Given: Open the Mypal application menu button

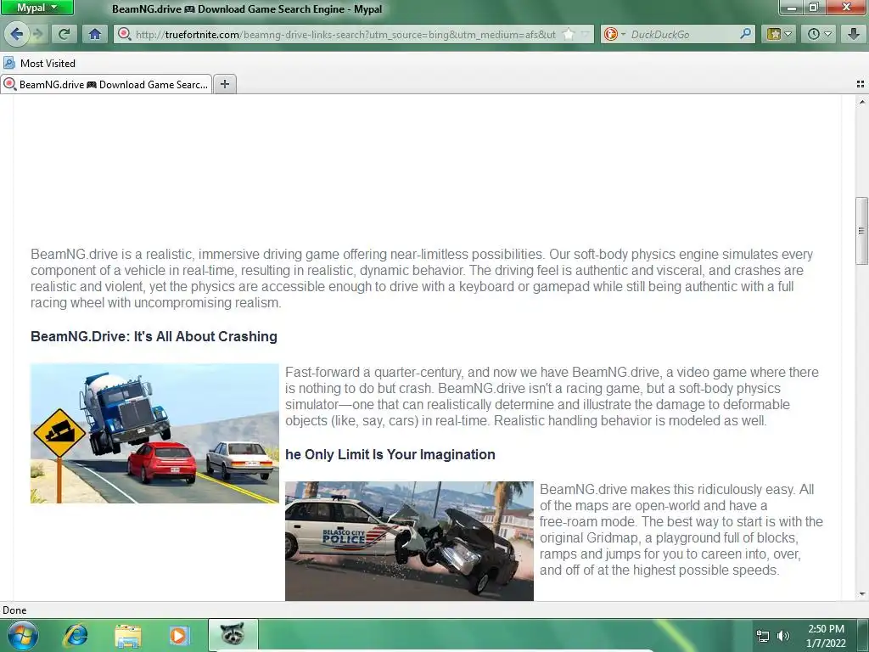Looking at the screenshot, I should point(37,8).
